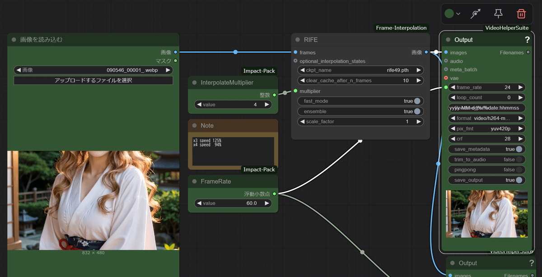This screenshot has height=277, width=542.
Task: Increase FrameRate value 60.0 with right arrow
Action: 267,203
